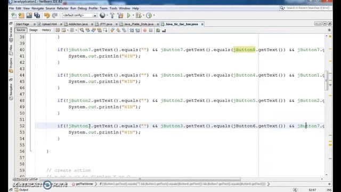Click the Build Project hammer icon
Viewport: 341px width, 192px height.
pyautogui.click(x=112, y=15)
